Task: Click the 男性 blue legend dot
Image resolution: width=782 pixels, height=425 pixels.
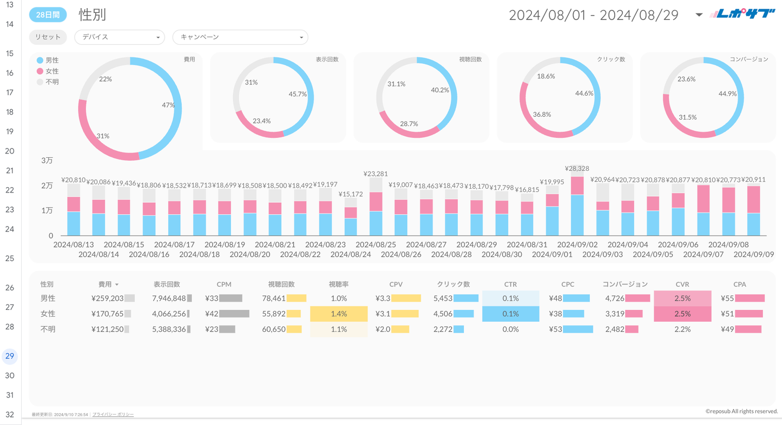Action: point(40,61)
